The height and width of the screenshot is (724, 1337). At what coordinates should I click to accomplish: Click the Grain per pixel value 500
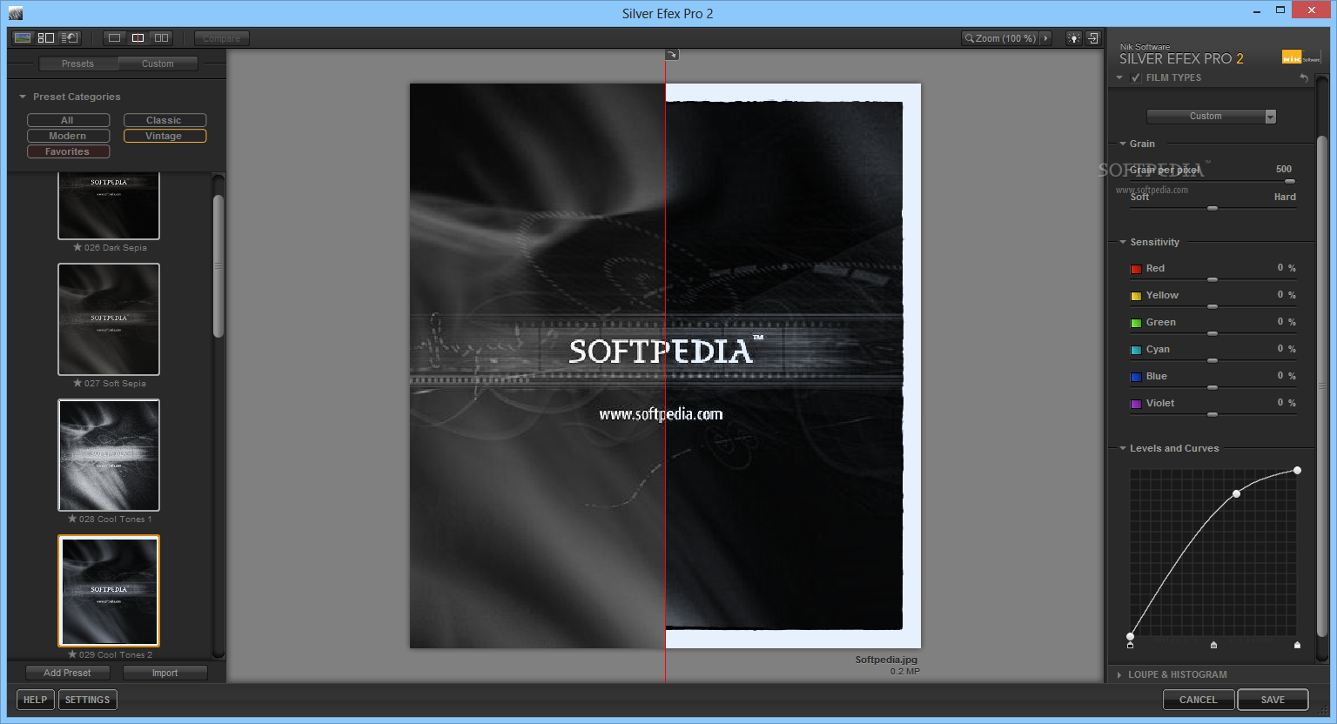tap(1284, 169)
